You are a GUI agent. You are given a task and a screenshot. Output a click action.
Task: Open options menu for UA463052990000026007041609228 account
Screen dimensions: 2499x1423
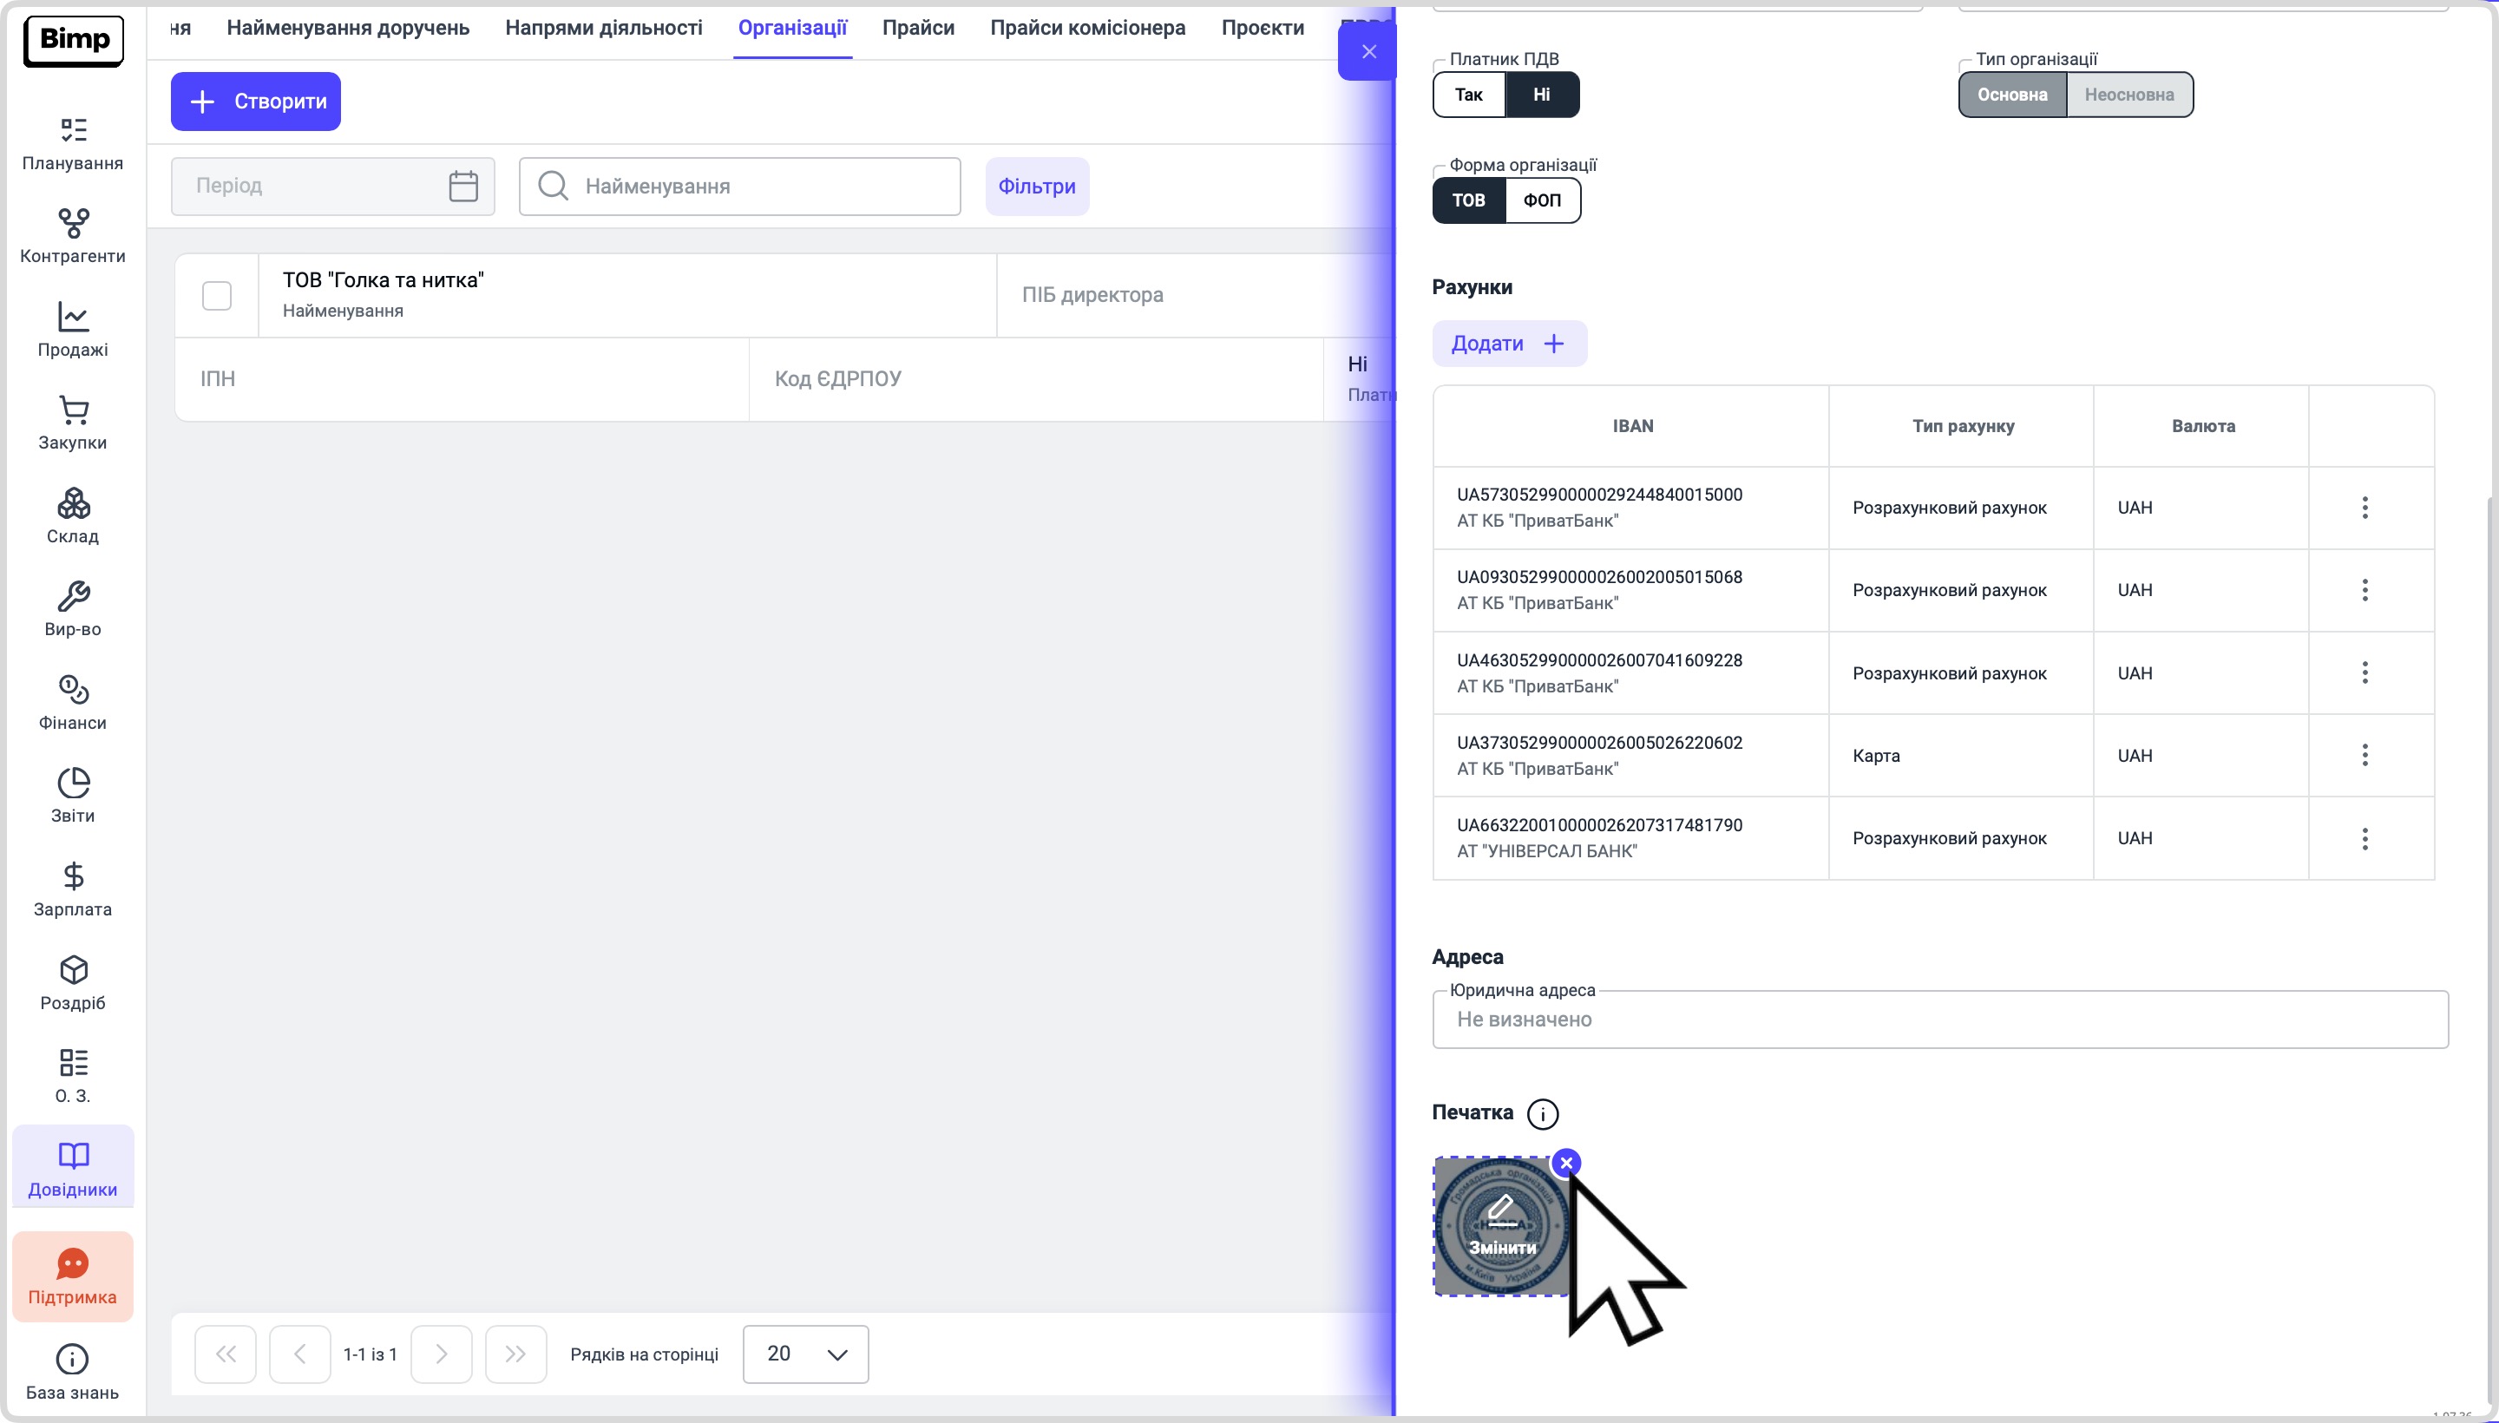point(2365,672)
